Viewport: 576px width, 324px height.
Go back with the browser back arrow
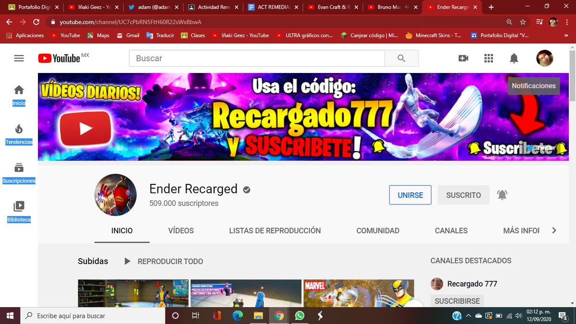[9, 22]
